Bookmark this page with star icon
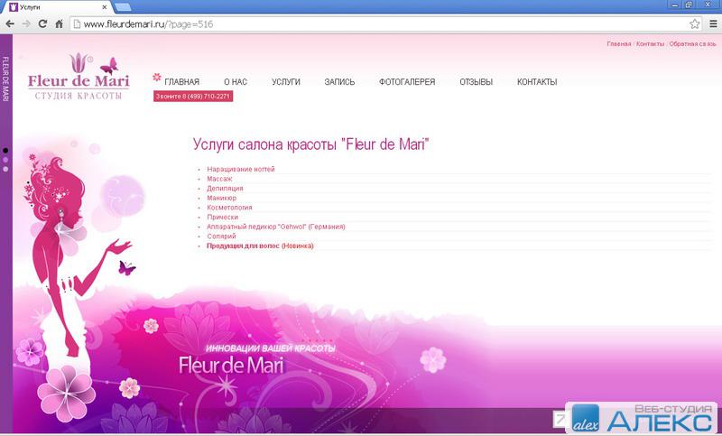The image size is (722, 436). tap(694, 24)
